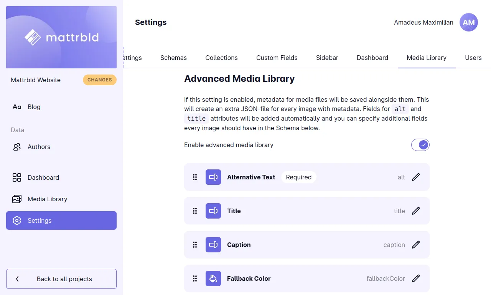Image resolution: width=491 pixels, height=295 pixels.
Task: Open the Custom Fields tab
Action: click(277, 58)
